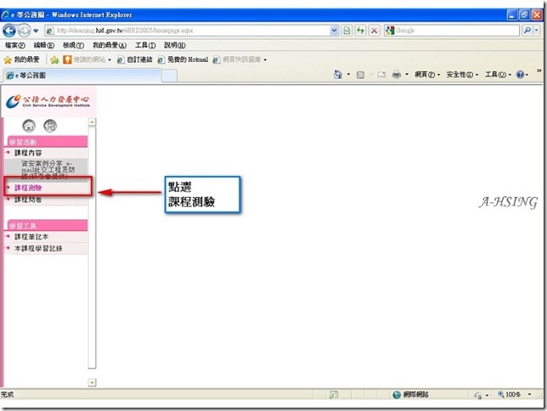Click the browser Forward arrow button
The image size is (547, 411).
click(24, 31)
